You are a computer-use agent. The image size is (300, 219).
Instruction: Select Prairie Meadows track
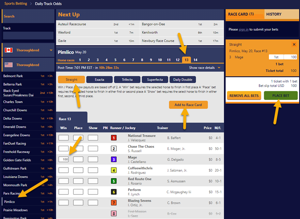click(x=28, y=210)
